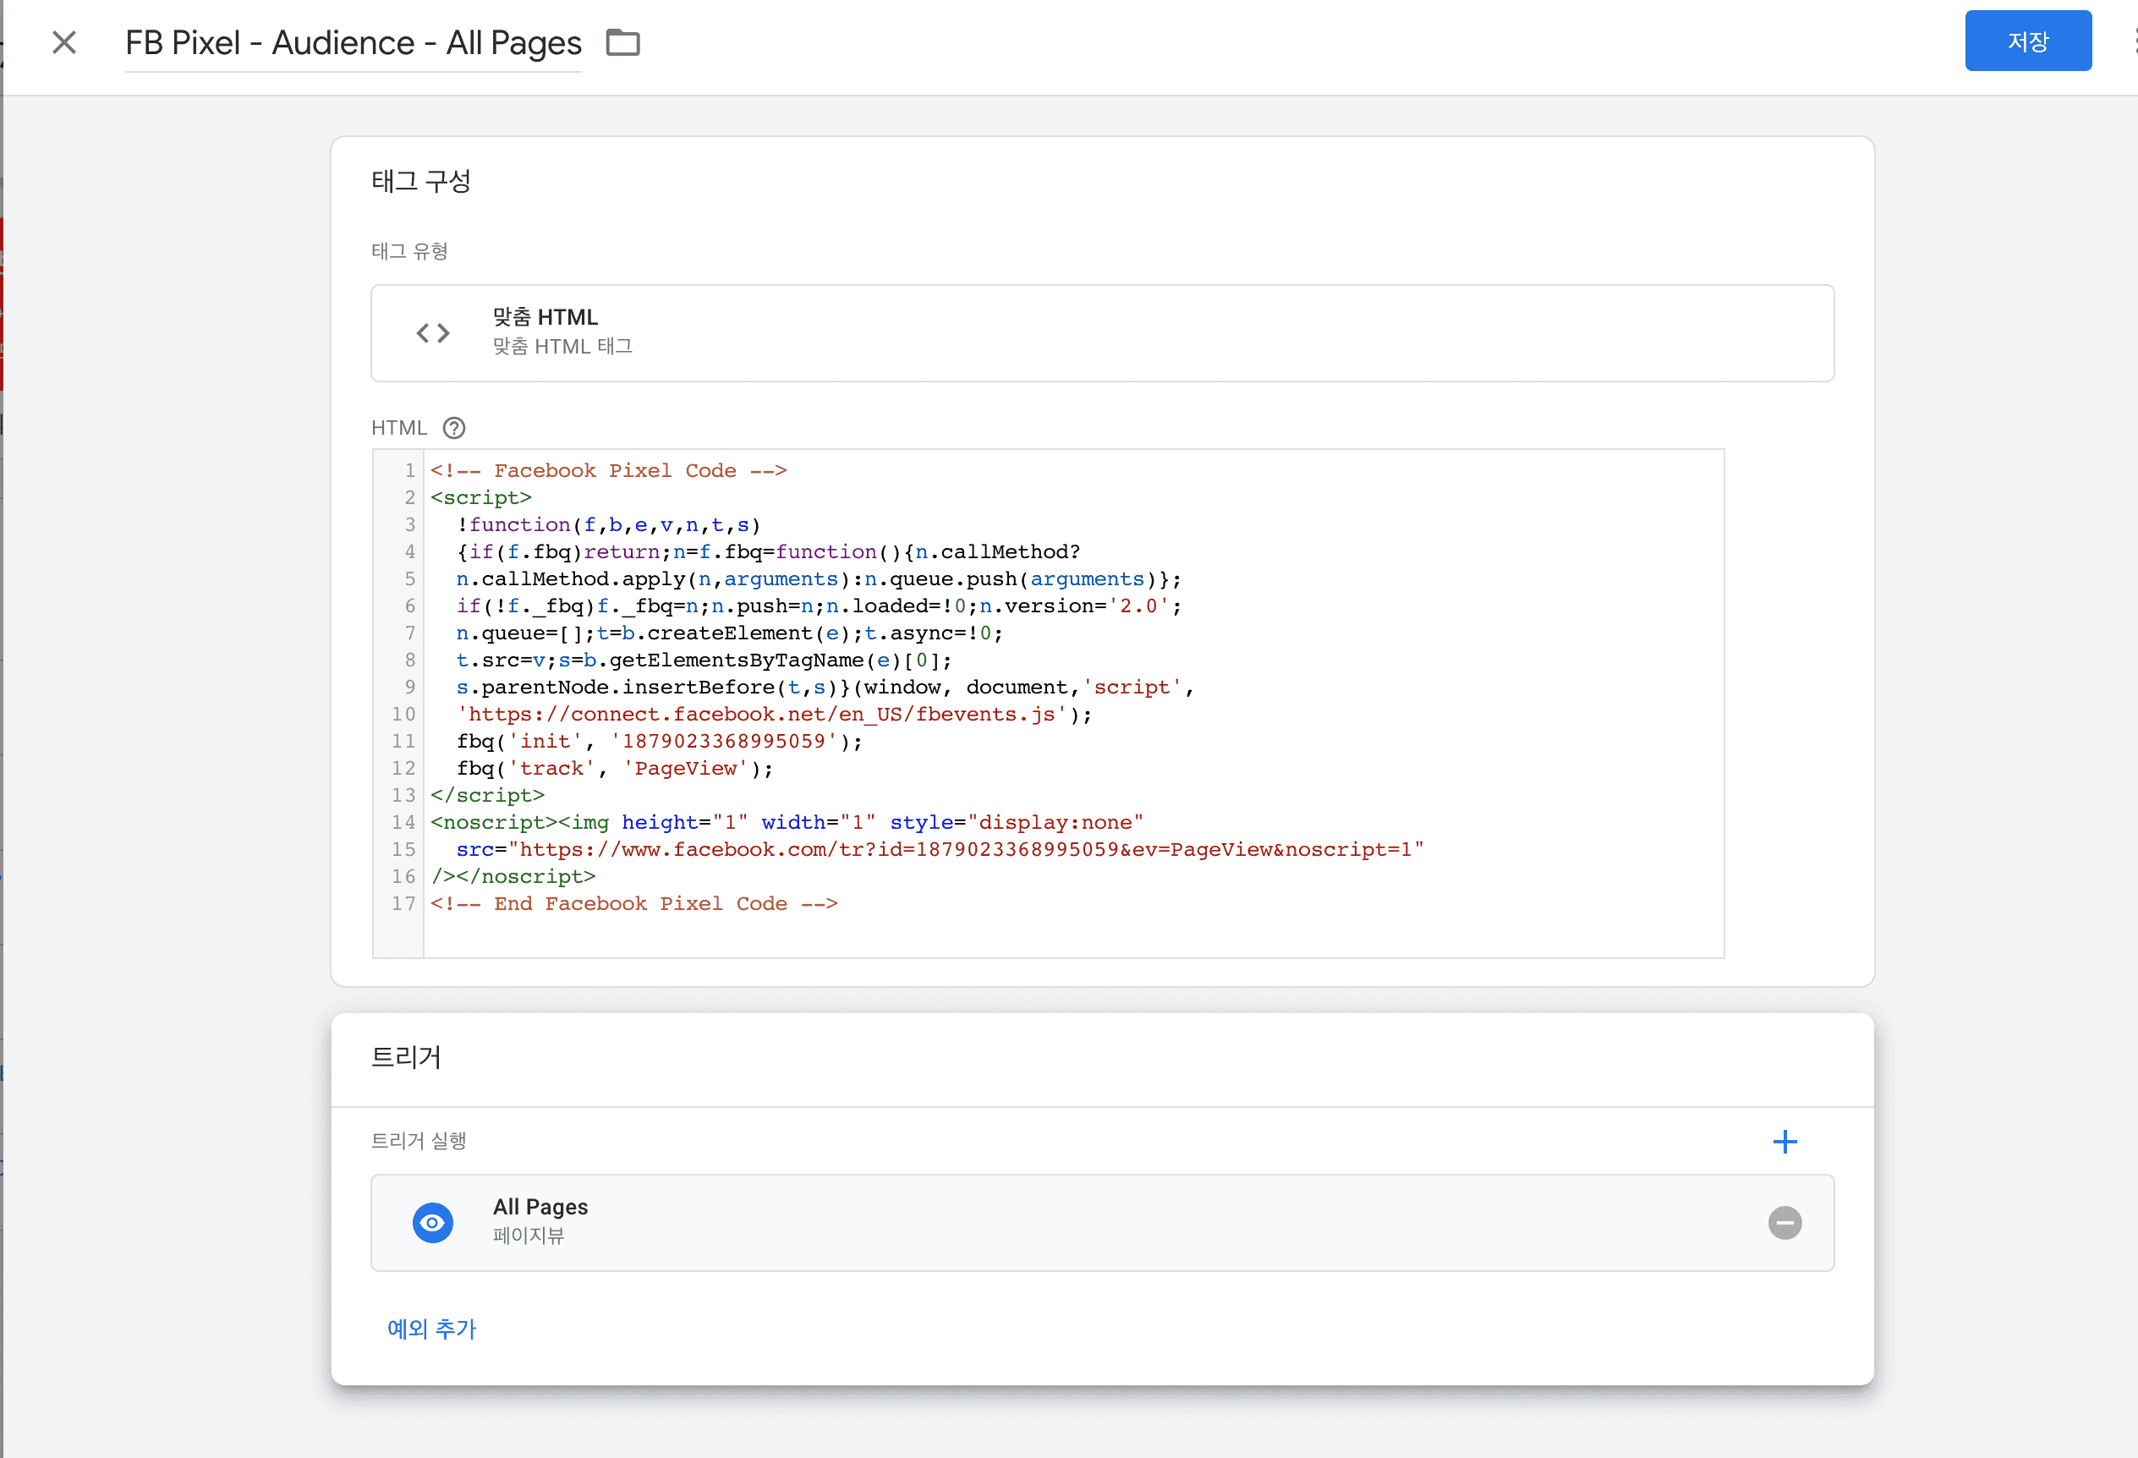Click the HTML help question mark icon

pyautogui.click(x=453, y=428)
